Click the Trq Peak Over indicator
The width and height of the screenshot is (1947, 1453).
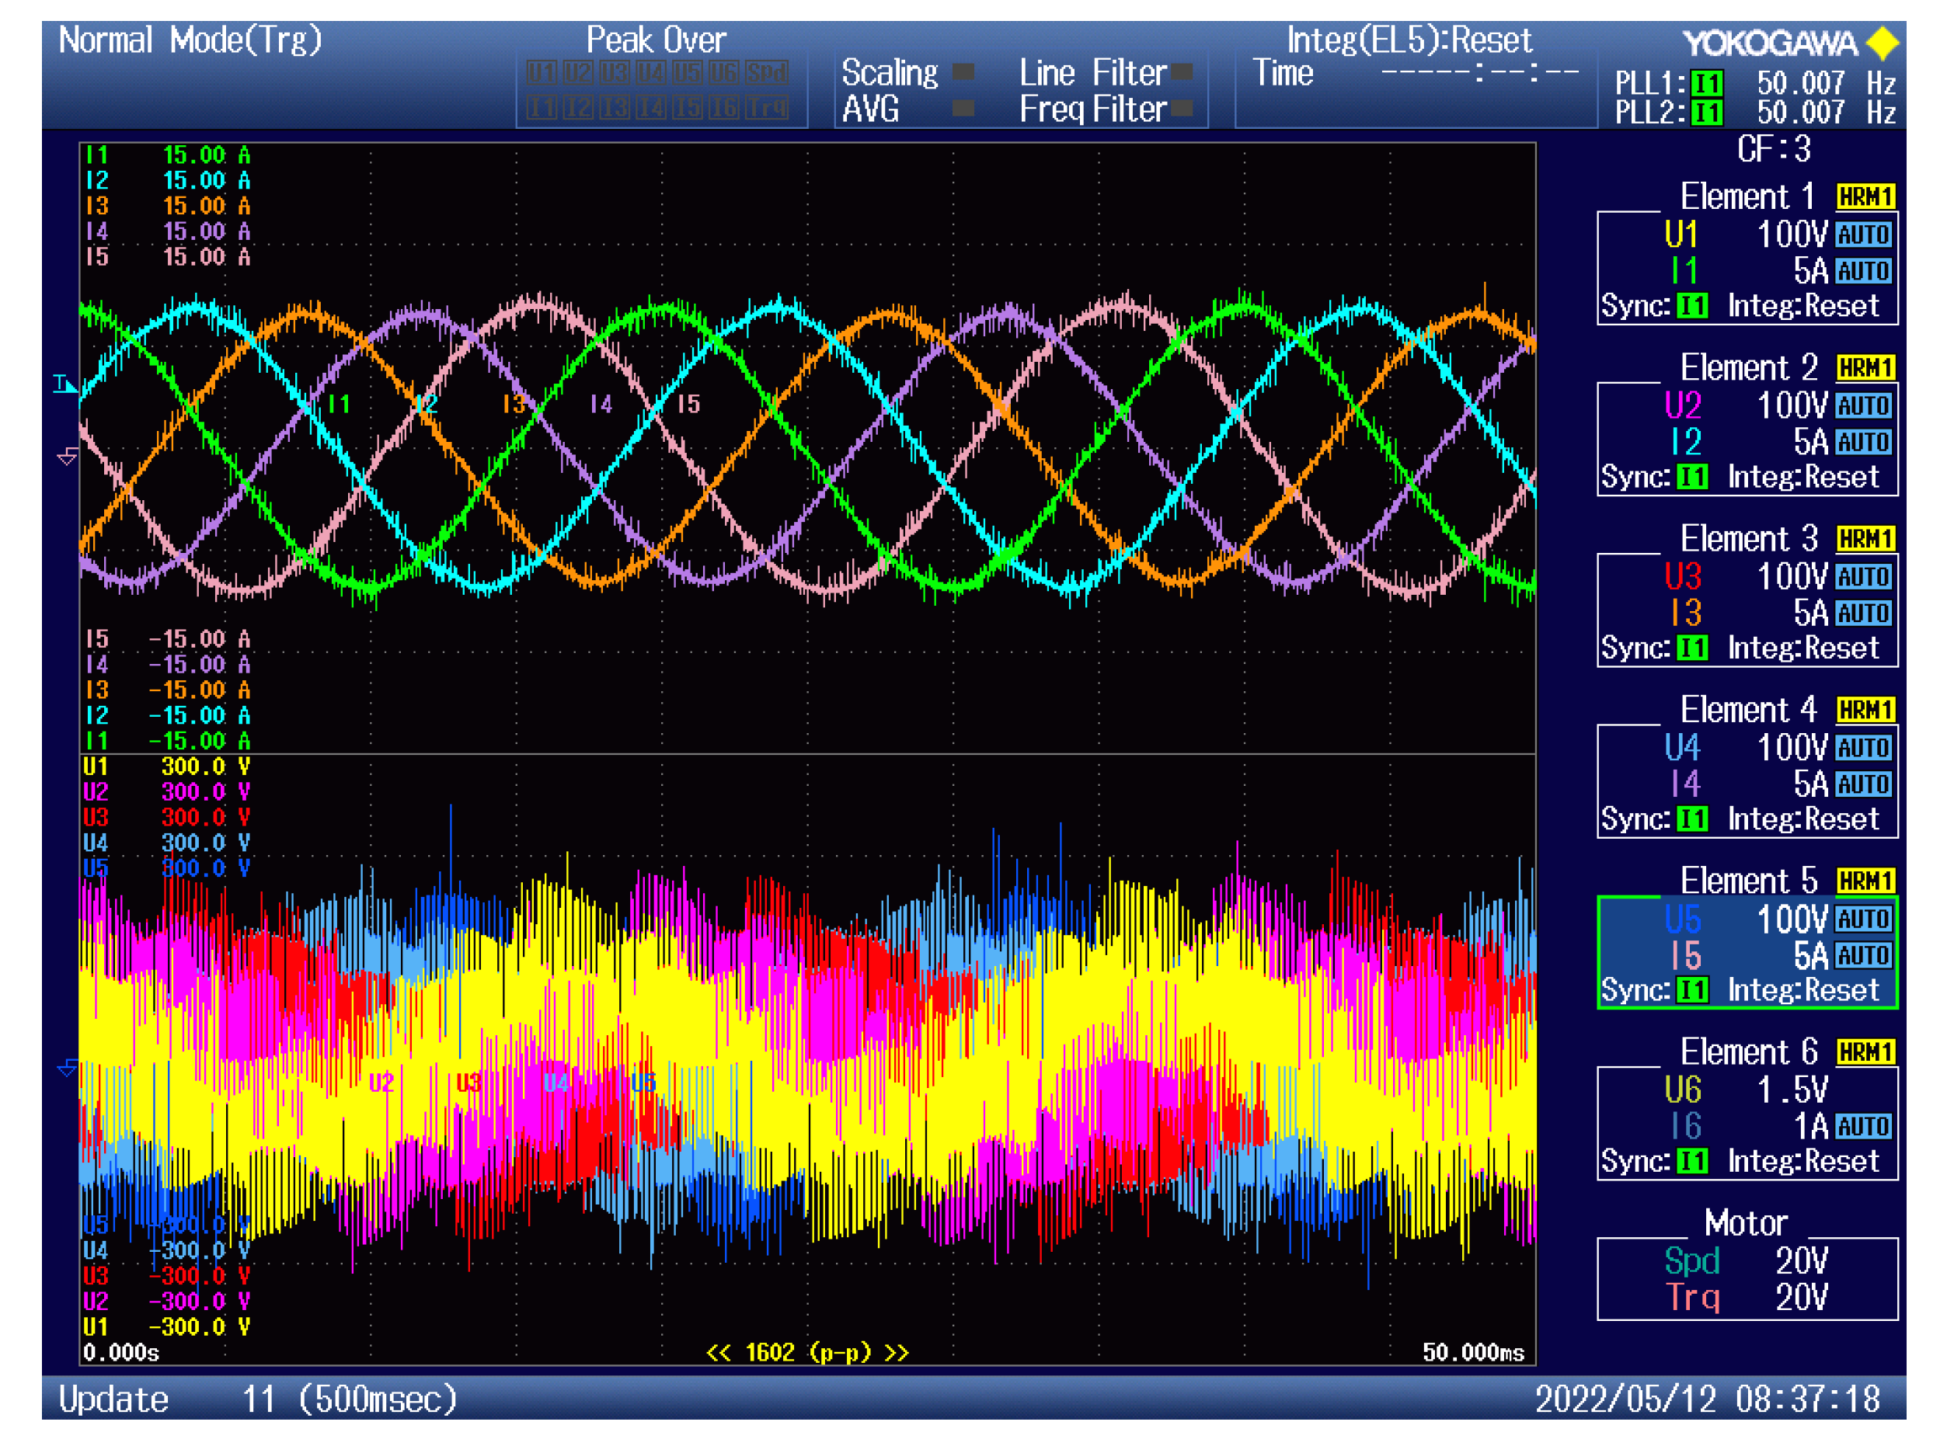[x=766, y=108]
